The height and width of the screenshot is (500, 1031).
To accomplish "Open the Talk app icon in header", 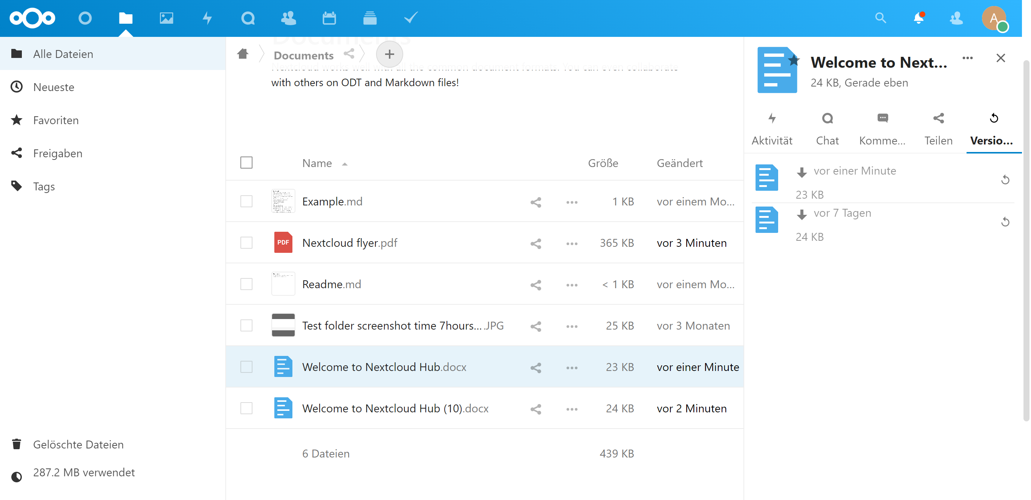I will (x=248, y=18).
